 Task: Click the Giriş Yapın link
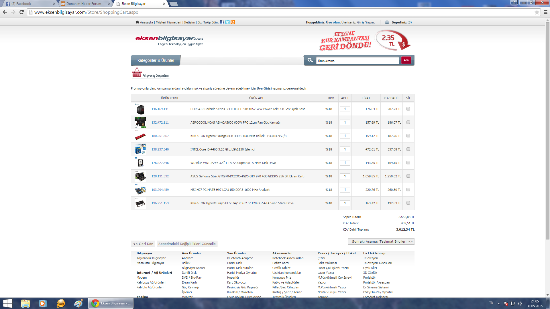(366, 22)
